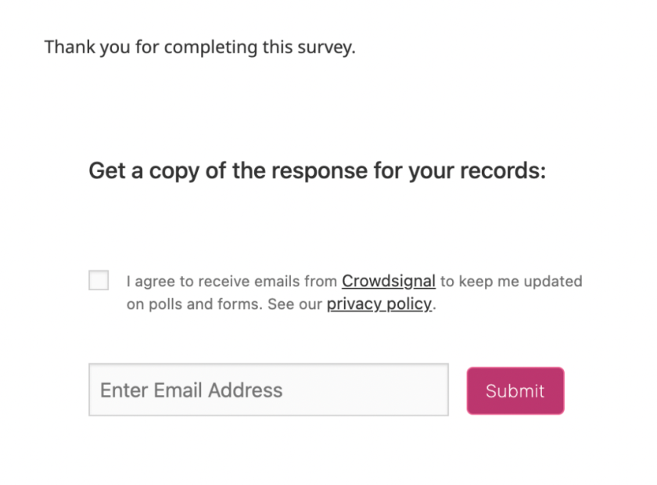Check the box beside 'I agree to receive emails'
657x485 pixels.
pyautogui.click(x=99, y=280)
